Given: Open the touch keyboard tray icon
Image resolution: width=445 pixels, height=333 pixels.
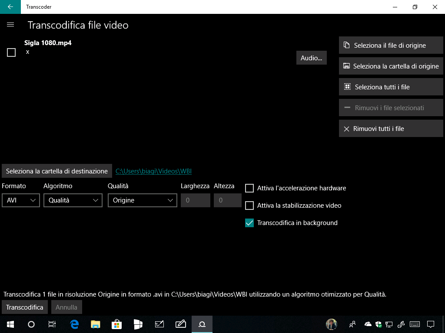Looking at the screenshot, I should (415, 324).
